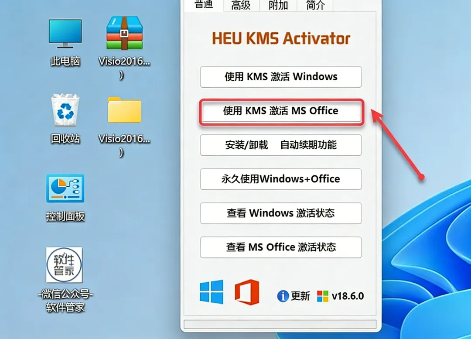
Task: Click the blue info icon beside 更新
Action: [283, 296]
